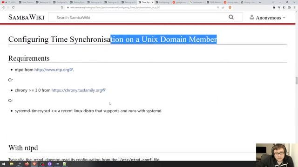Open the extensions puzzle icon in the toolbar
The image size is (298, 167).
coord(274,7)
